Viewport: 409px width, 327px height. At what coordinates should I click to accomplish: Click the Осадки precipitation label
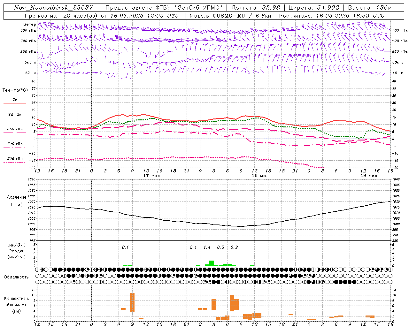point(16,251)
